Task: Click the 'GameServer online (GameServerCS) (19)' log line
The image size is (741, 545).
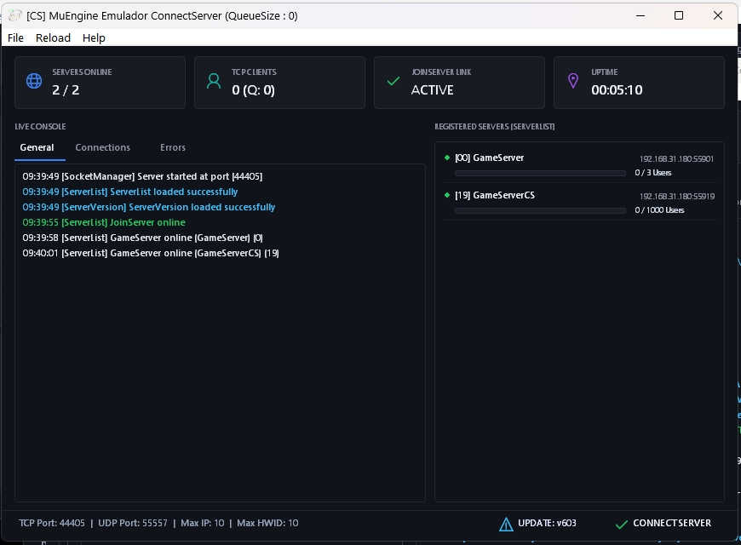Action: click(x=150, y=253)
